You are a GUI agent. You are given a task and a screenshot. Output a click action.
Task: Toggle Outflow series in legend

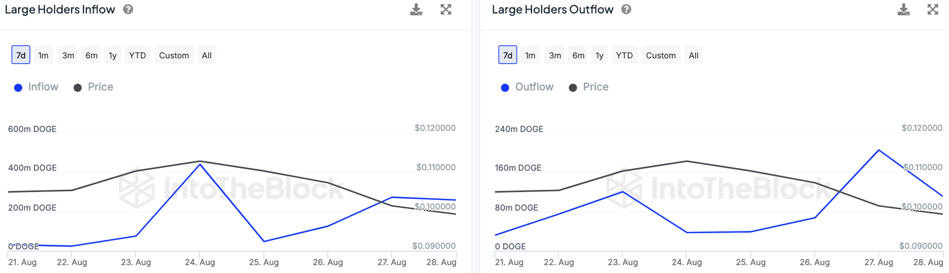point(527,87)
